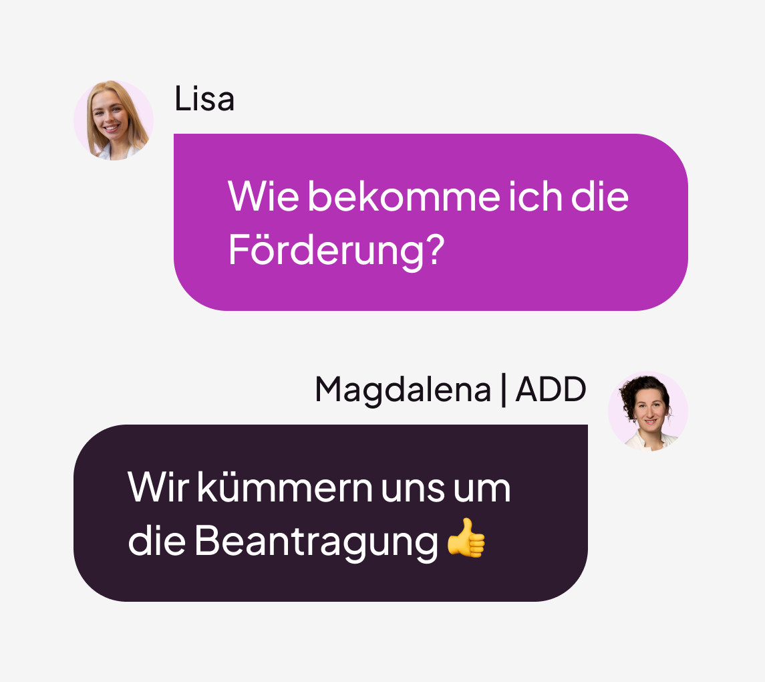Click the words uns um in dark bubble
The width and height of the screenshot is (765, 682).
(x=446, y=489)
